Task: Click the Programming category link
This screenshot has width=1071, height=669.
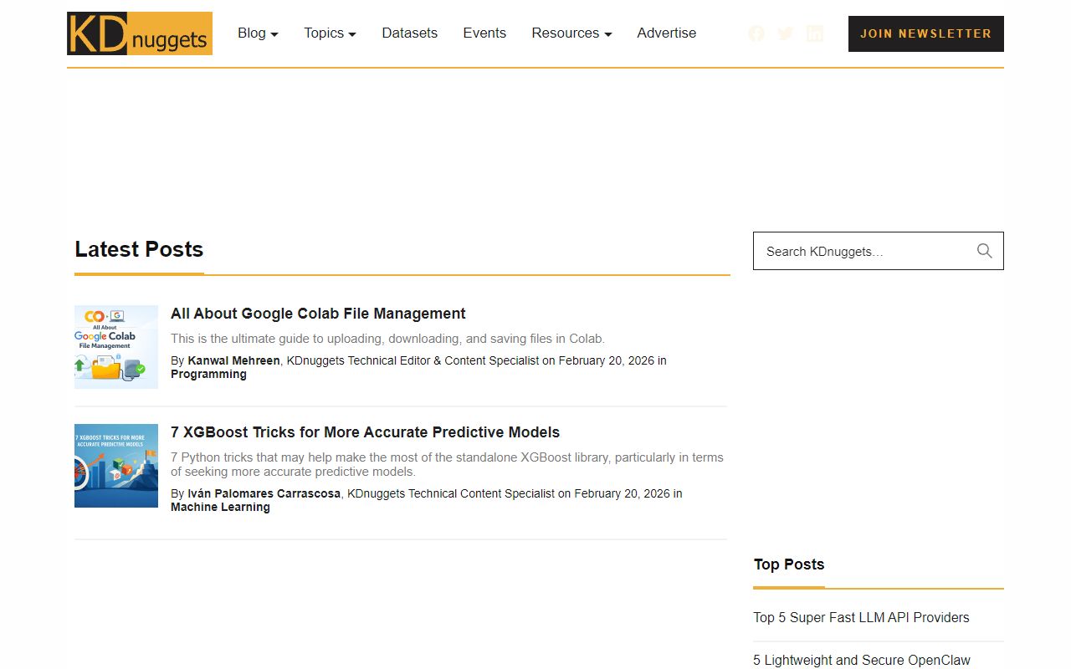Action: 208,374
